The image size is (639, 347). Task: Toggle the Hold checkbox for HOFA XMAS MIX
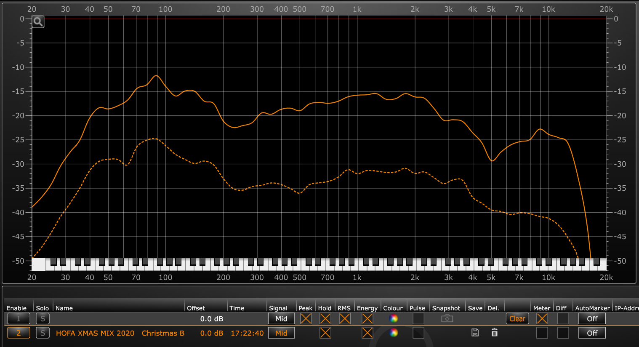click(325, 333)
